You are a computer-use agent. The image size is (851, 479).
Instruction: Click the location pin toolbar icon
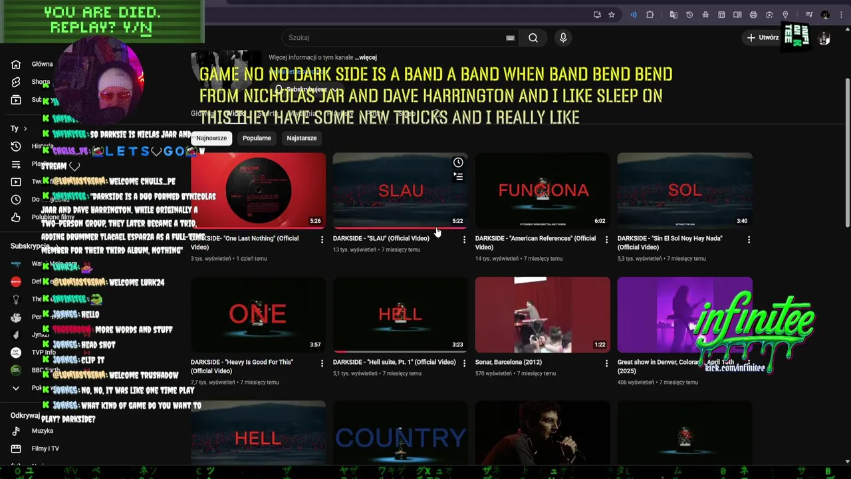pos(785,15)
